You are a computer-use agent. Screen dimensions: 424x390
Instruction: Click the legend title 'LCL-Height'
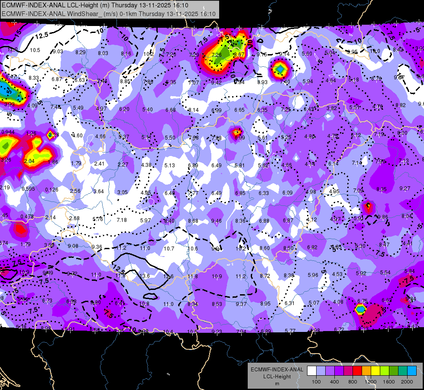[277, 377]
